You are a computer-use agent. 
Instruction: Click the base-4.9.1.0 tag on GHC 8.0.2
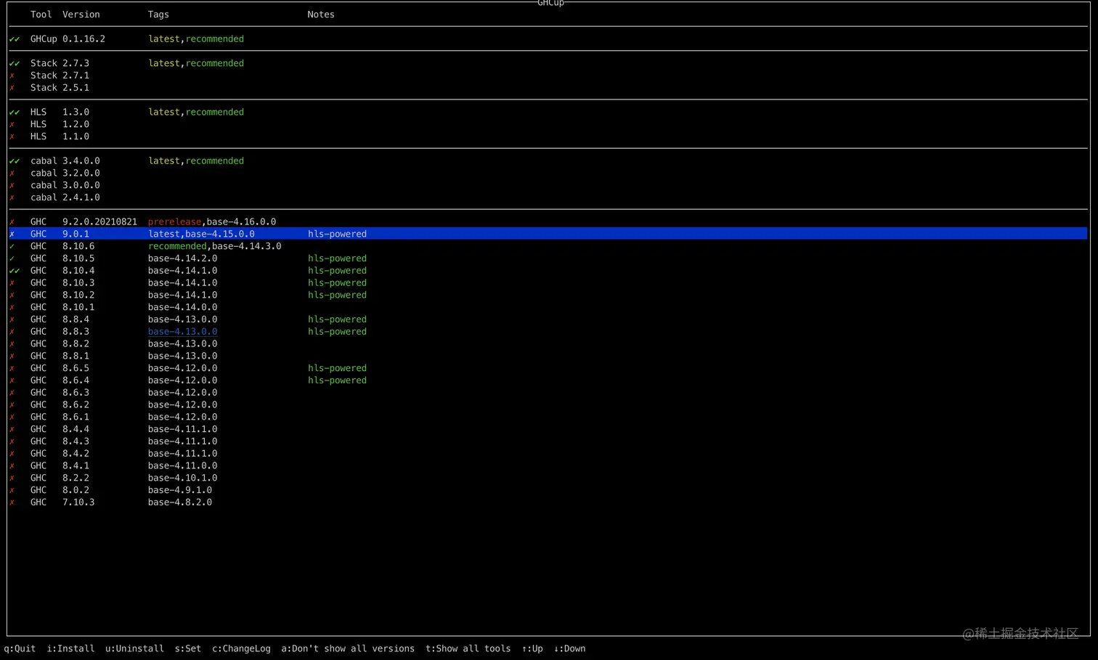(x=180, y=491)
